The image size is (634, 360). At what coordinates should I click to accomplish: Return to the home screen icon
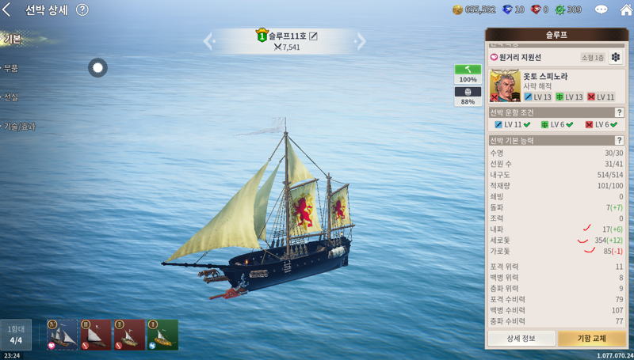point(626,9)
